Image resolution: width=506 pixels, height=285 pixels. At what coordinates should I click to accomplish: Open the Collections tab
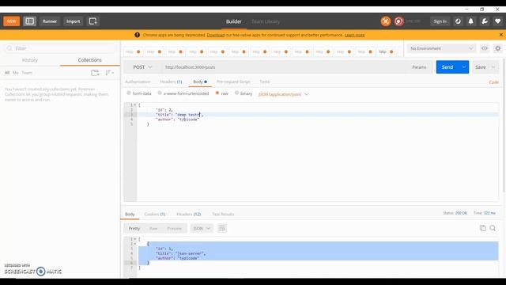pyautogui.click(x=89, y=60)
